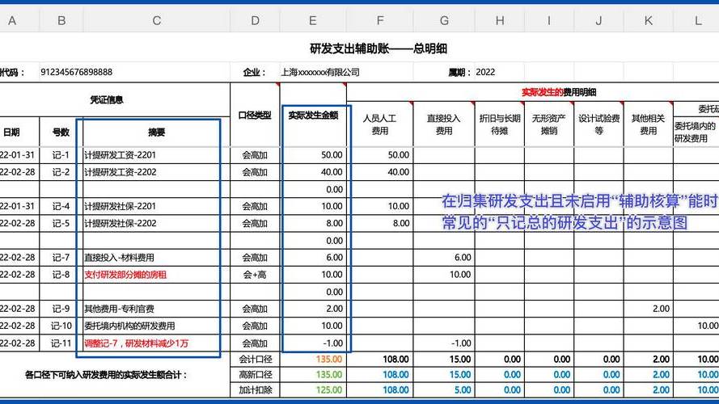719x404 pixels.
Task: Click the orange 135.00 total
Action: [329, 360]
